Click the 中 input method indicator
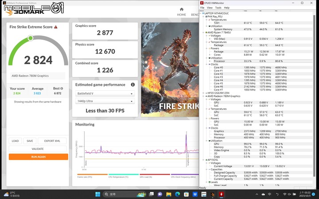This screenshot has height=199, width=319. click(269, 194)
